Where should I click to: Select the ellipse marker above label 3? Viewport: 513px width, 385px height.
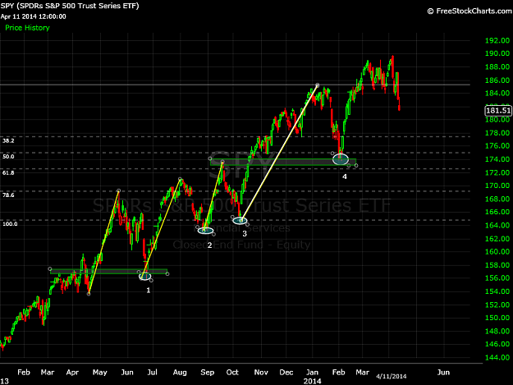tap(240, 221)
